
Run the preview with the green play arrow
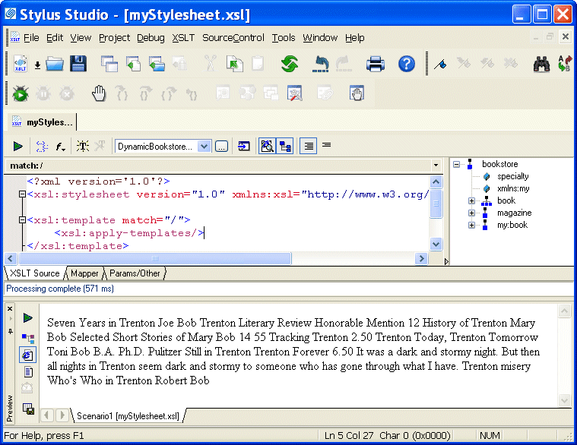[x=28, y=317]
